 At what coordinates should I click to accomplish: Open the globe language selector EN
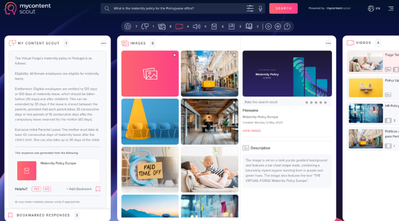point(374,8)
